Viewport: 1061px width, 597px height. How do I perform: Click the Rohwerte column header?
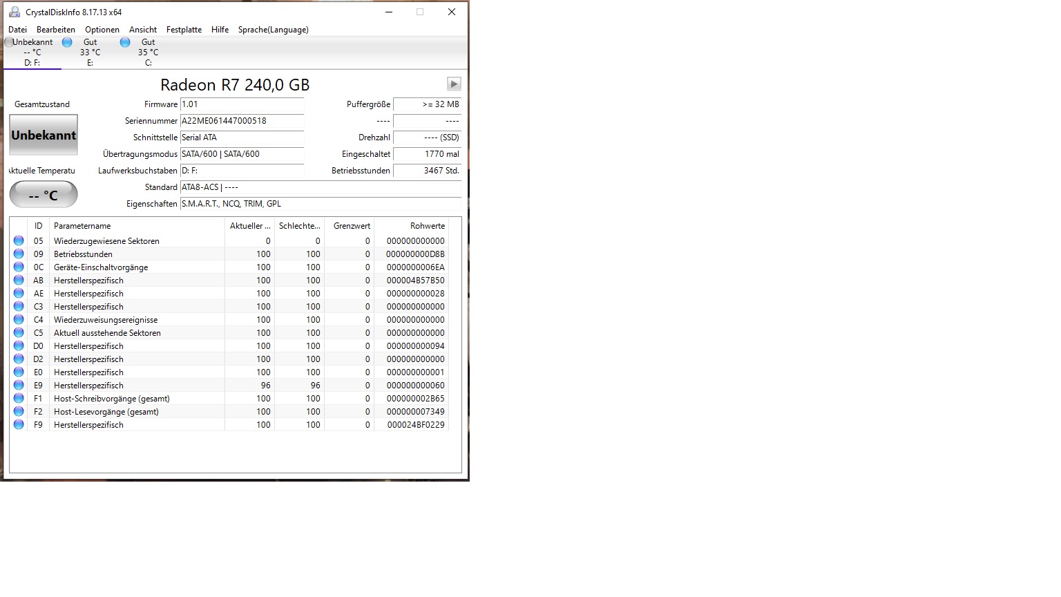(411, 226)
